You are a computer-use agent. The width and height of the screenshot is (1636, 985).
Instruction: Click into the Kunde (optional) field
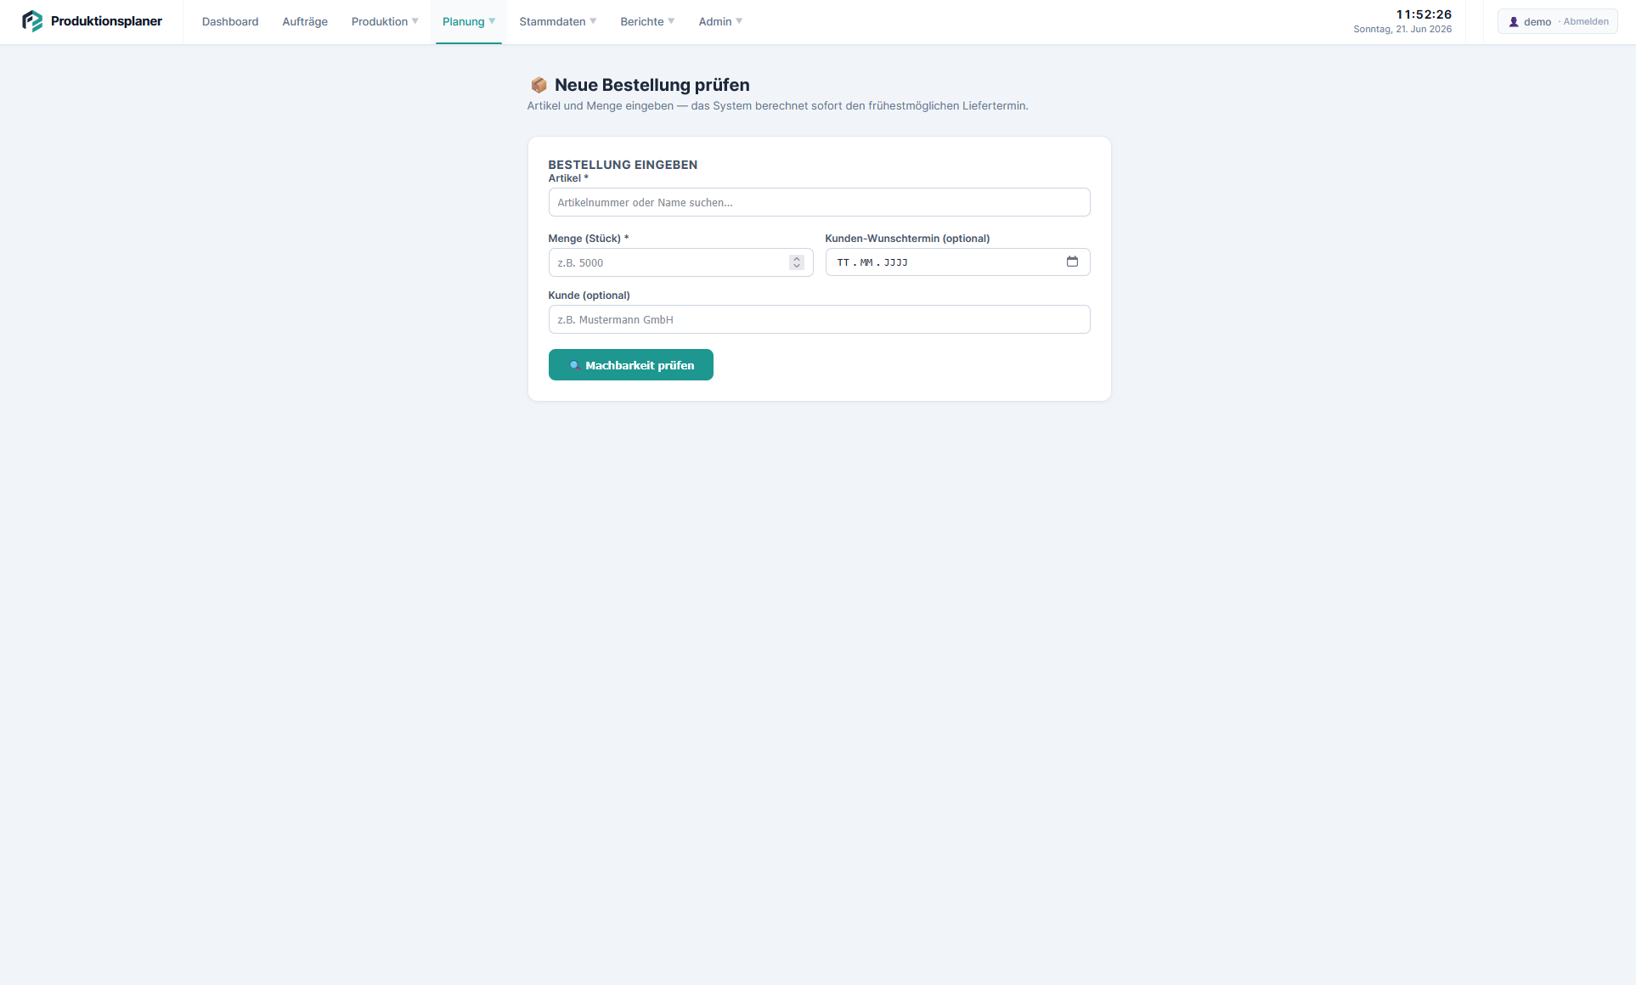[x=819, y=319]
